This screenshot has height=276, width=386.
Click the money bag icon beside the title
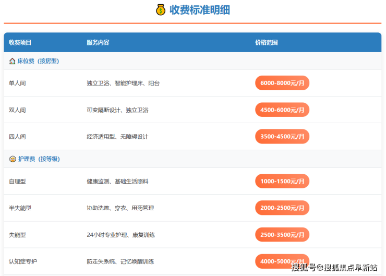point(161,10)
